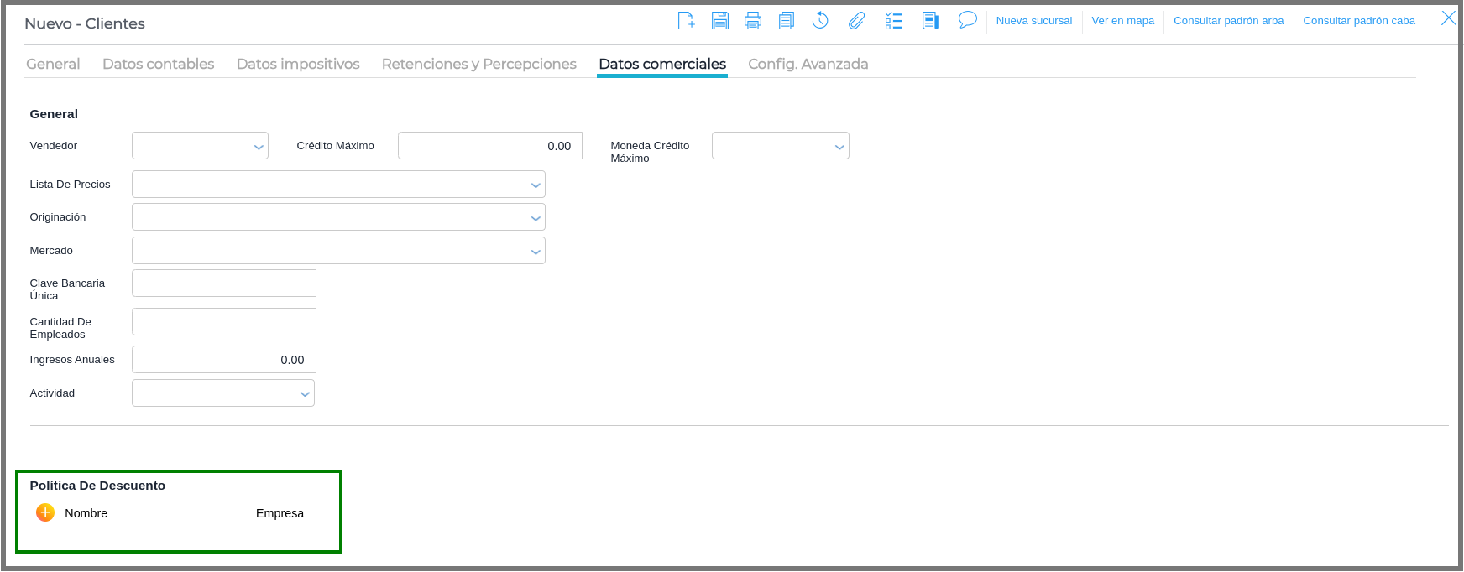Open history with the clock arrow icon

point(820,21)
